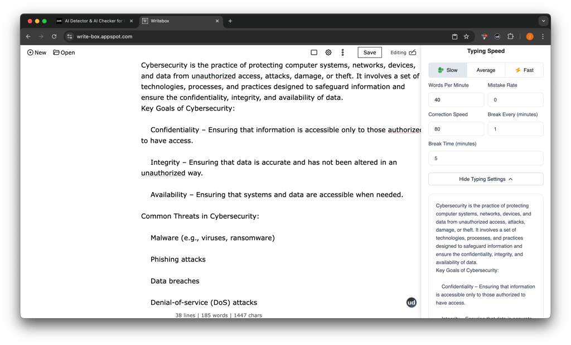
Task: Open the orange profile avatar
Action: [x=530, y=36]
